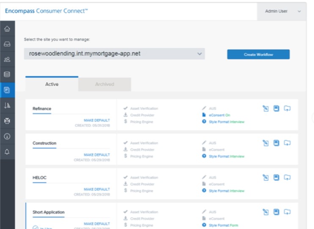Click the Short Application workflow name
314x229 pixels.
[x=49, y=212]
